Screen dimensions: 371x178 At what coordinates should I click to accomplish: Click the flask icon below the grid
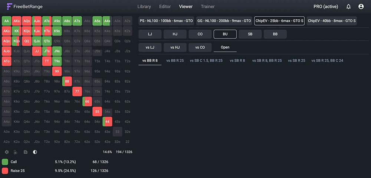(x=15, y=152)
